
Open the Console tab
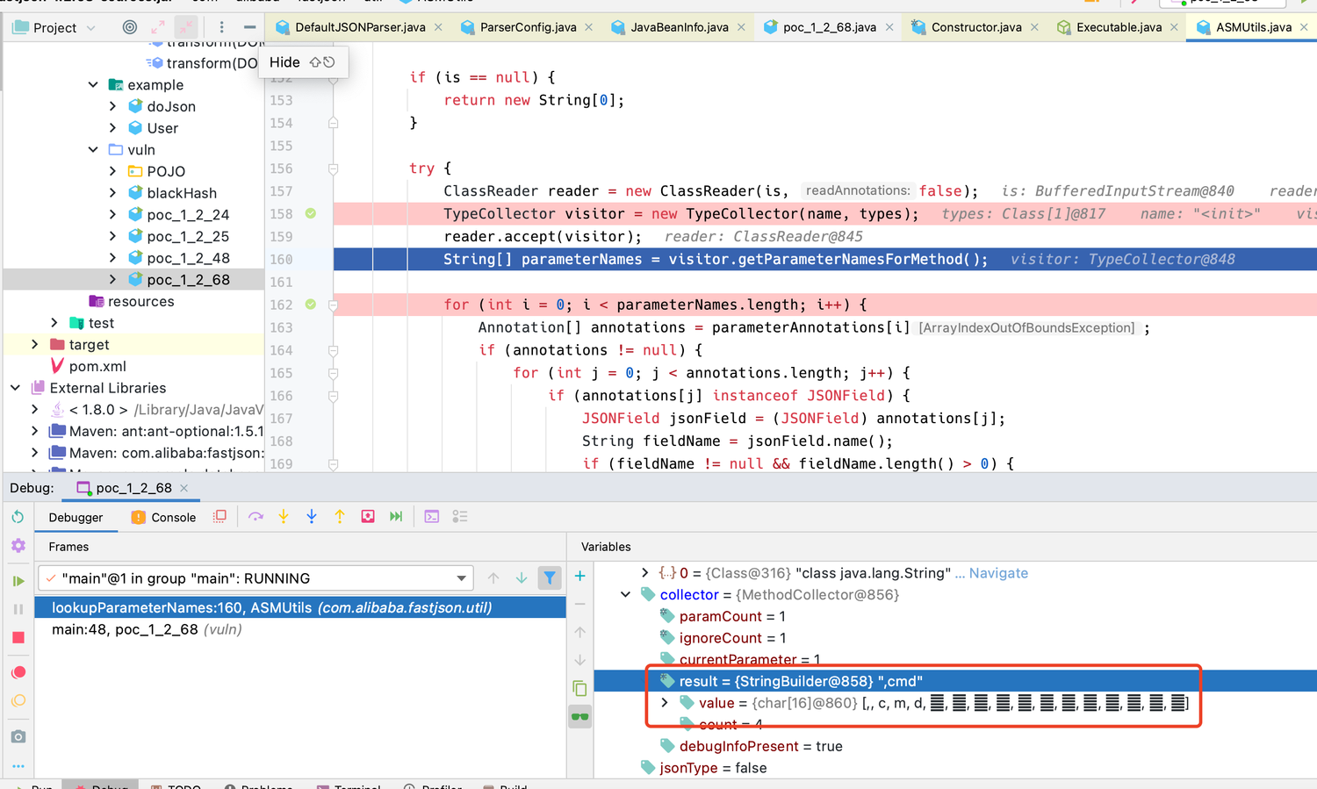pos(163,517)
